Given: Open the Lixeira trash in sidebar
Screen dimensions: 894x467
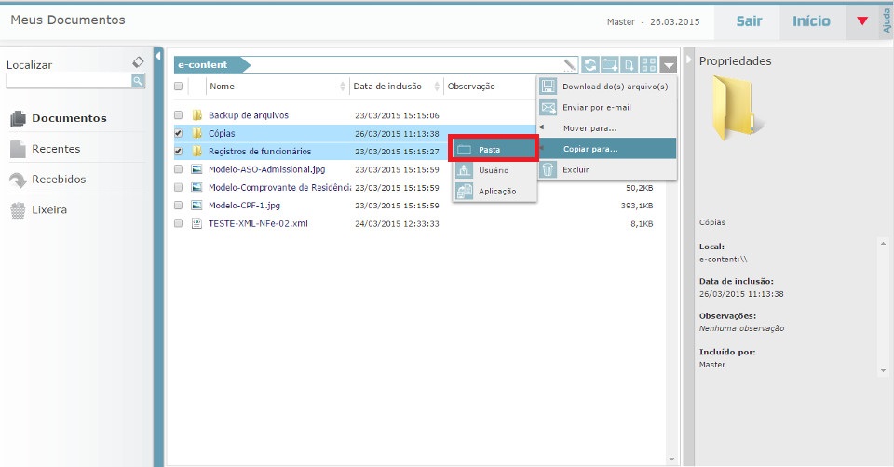Looking at the screenshot, I should coord(49,210).
